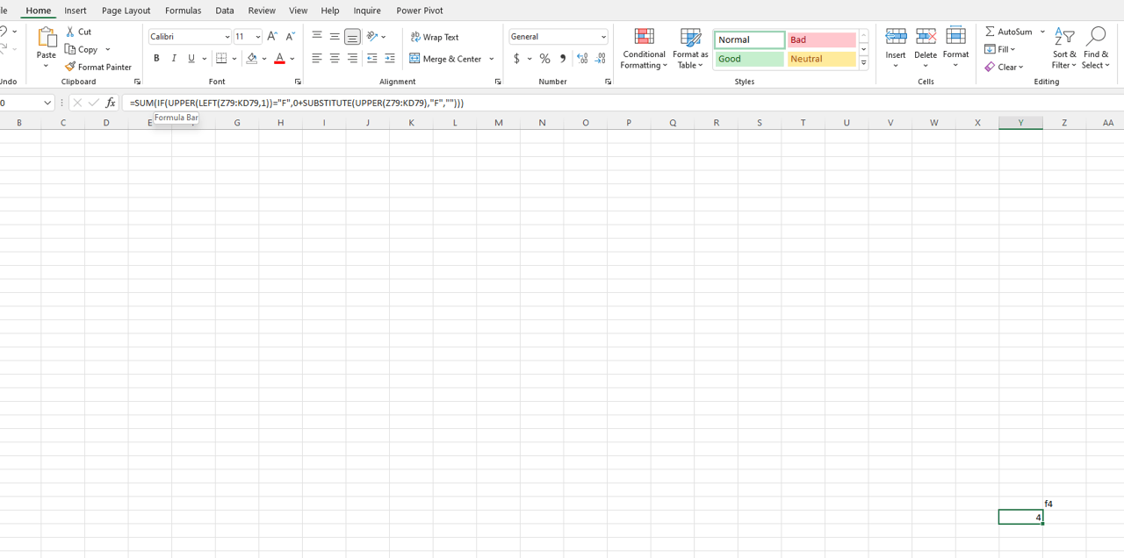Image resolution: width=1124 pixels, height=558 pixels.
Task: Select column header Y
Action: (1020, 123)
